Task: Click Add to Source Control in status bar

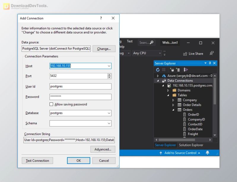Action: (180, 153)
